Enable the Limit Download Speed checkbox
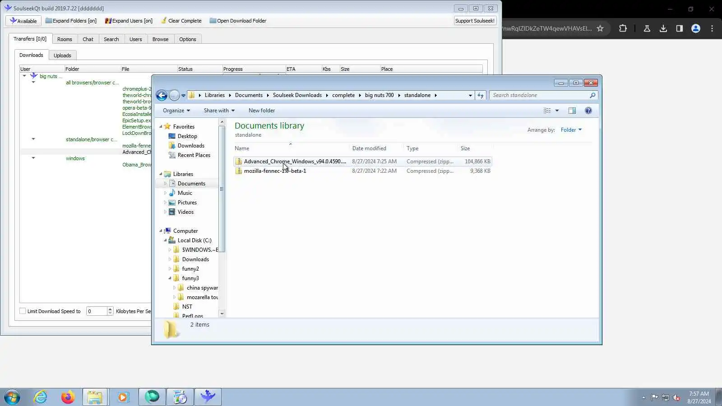 click(x=23, y=311)
